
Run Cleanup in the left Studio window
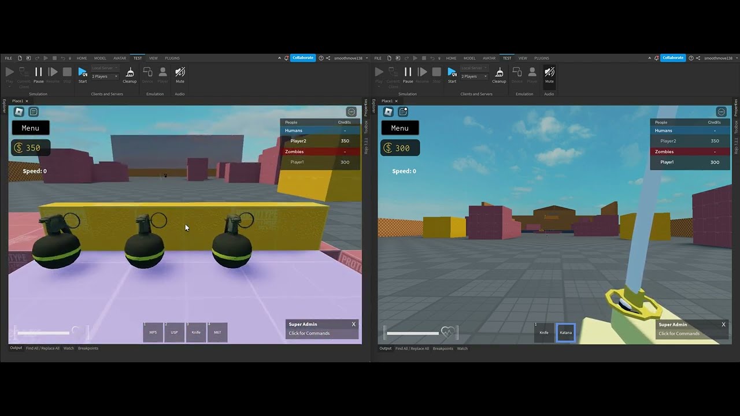[129, 75]
